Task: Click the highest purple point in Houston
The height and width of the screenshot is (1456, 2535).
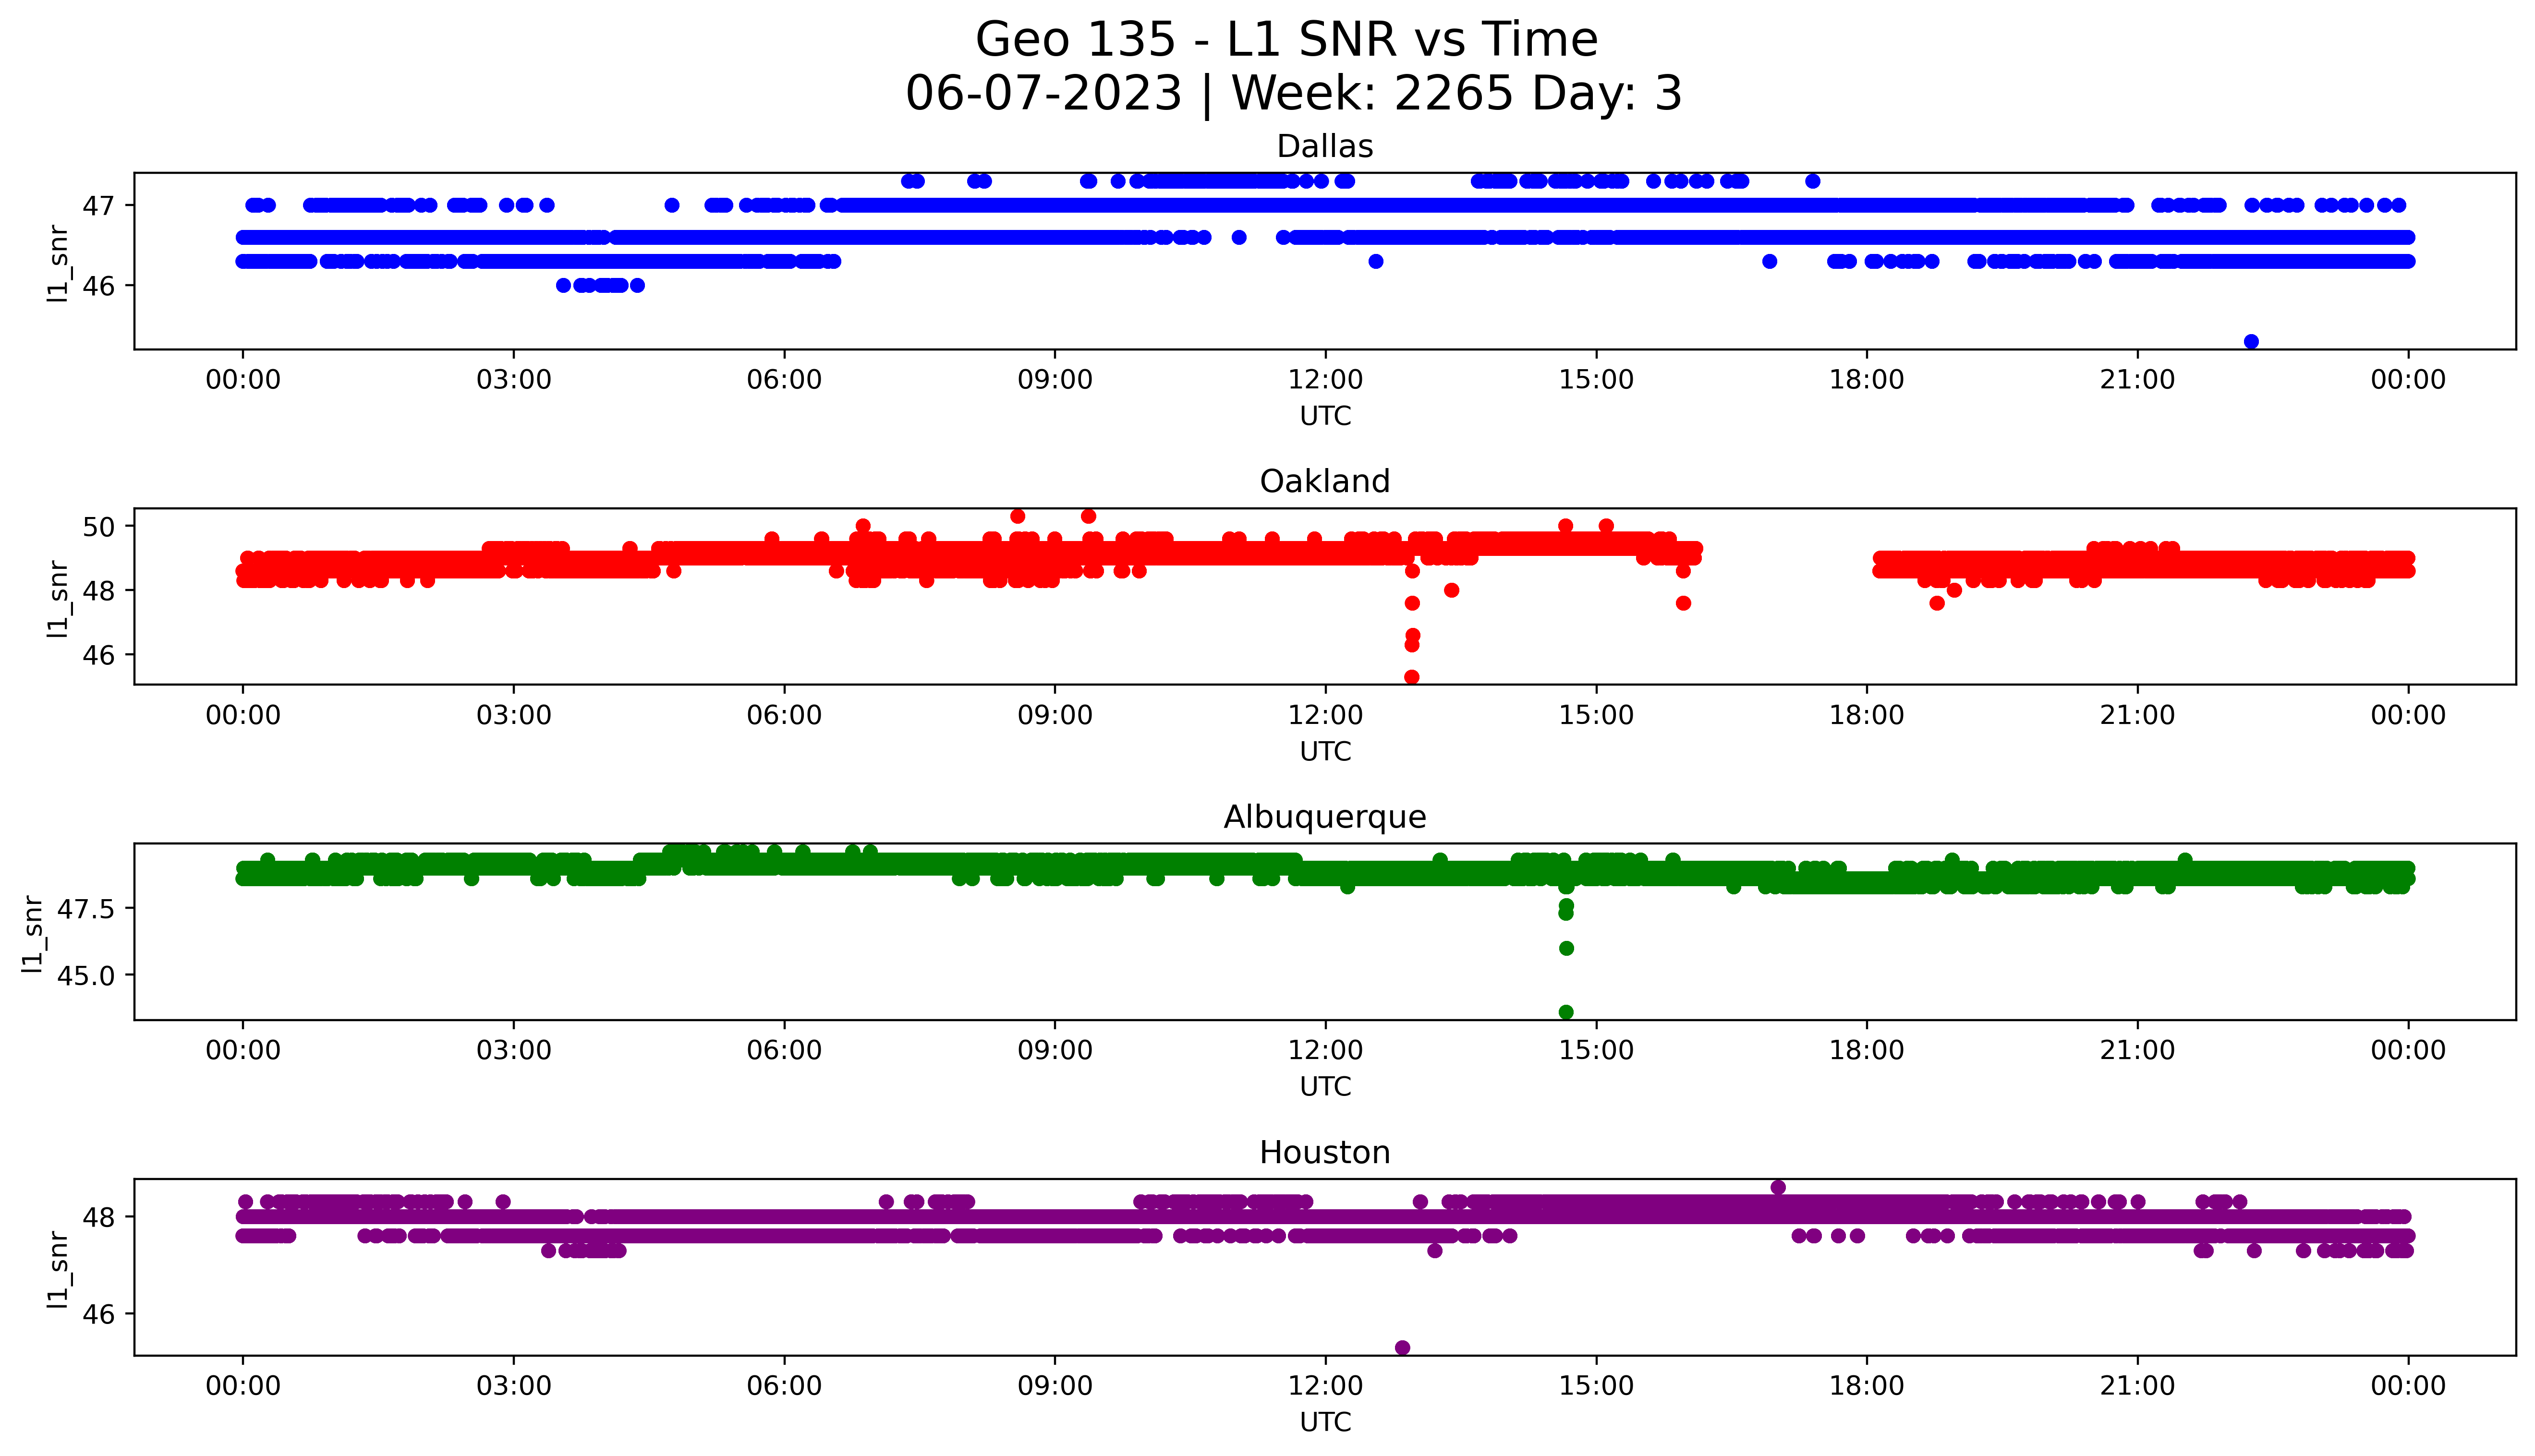Action: pyautogui.click(x=1778, y=1188)
